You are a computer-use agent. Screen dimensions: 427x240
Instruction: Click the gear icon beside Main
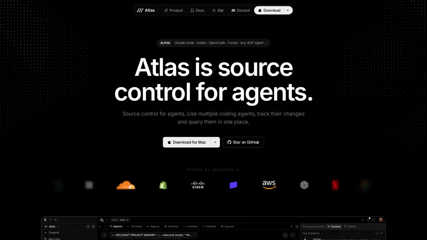coord(93,226)
